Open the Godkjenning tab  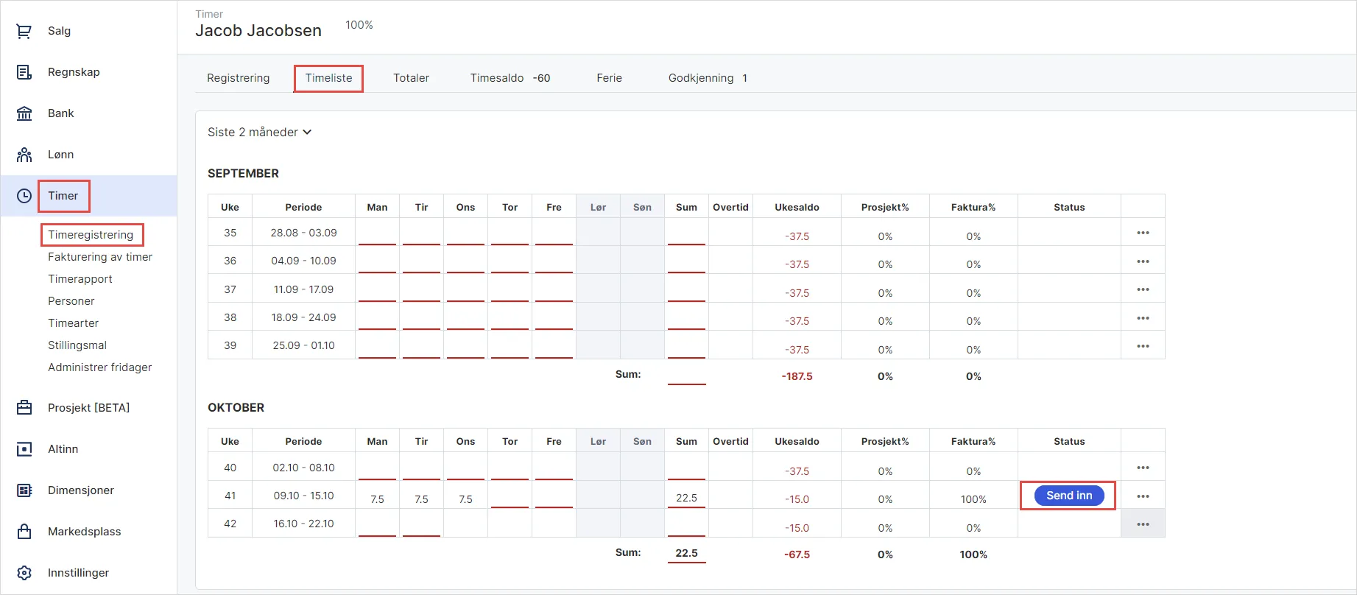(x=708, y=78)
